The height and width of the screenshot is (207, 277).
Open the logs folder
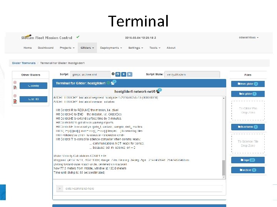248,160
